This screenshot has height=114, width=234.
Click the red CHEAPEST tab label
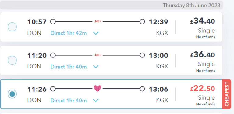(x=227, y=94)
